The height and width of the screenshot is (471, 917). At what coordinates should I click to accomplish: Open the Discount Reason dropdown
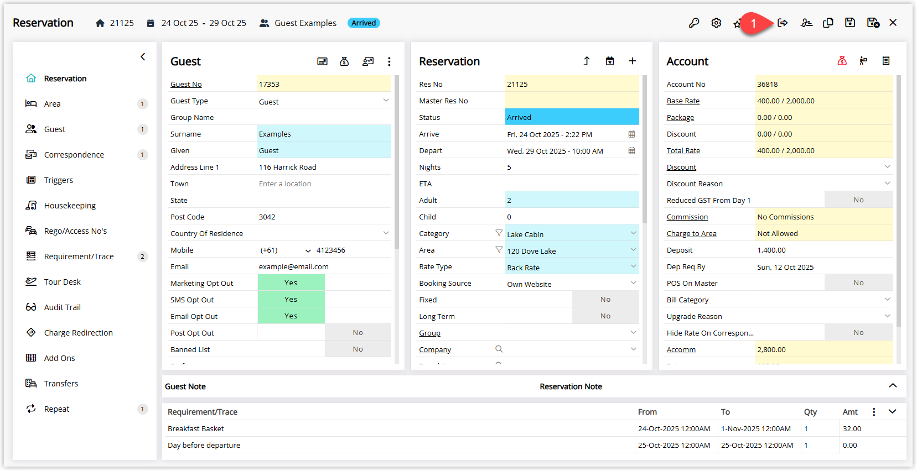(887, 184)
